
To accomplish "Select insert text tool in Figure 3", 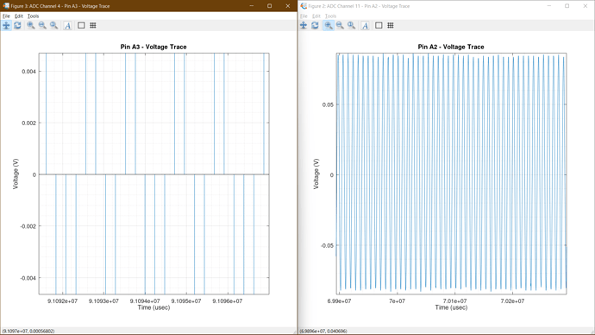I will click(x=67, y=25).
